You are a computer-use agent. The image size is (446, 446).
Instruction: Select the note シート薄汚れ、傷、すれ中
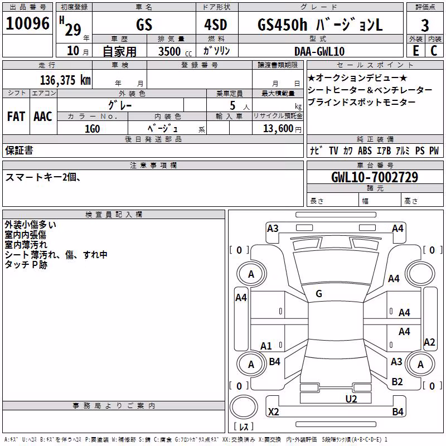pyautogui.click(x=56, y=255)
